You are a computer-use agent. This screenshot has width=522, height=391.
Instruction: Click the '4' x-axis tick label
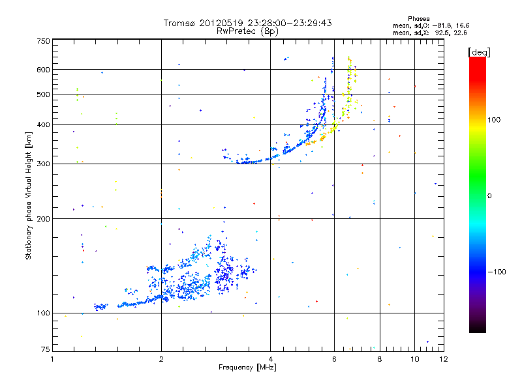pos(270,359)
